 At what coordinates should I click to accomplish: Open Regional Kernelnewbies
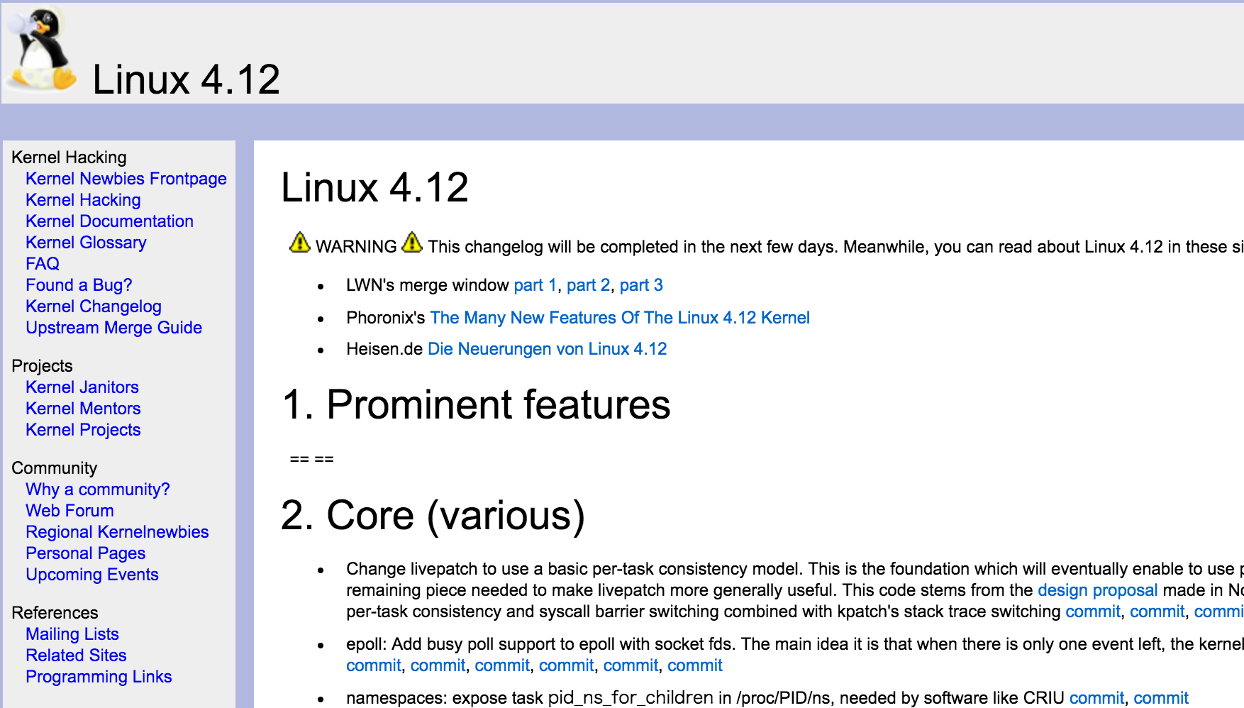pyautogui.click(x=117, y=532)
